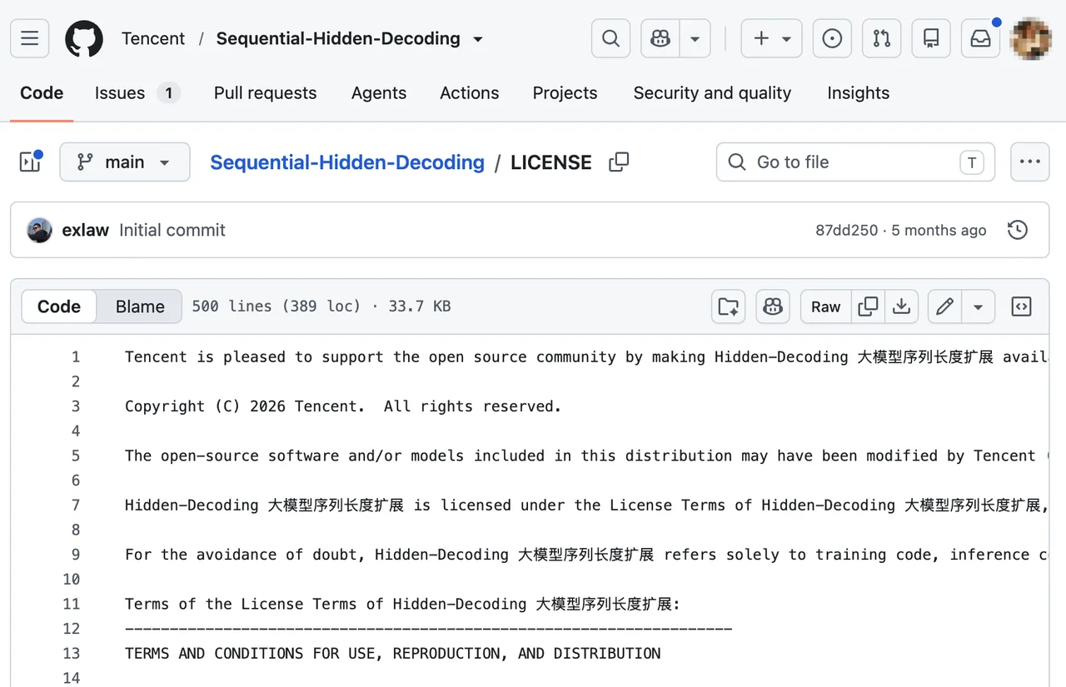
Task: View your pull requests from the header icon
Action: (881, 38)
